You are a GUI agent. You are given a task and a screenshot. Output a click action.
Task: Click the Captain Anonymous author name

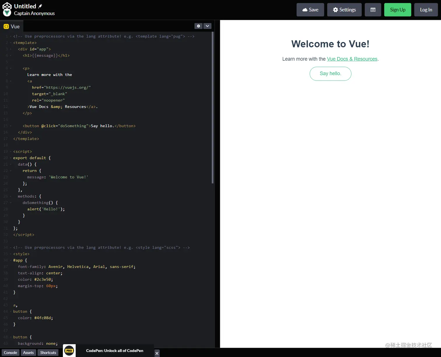(x=34, y=13)
